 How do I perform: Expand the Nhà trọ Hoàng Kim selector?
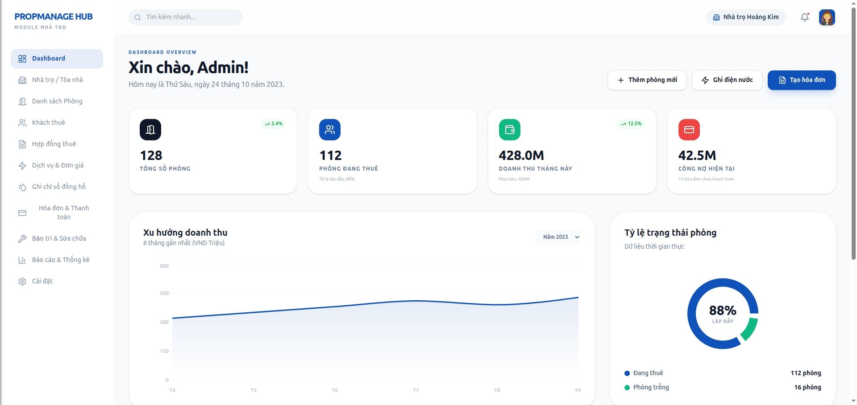click(x=745, y=17)
